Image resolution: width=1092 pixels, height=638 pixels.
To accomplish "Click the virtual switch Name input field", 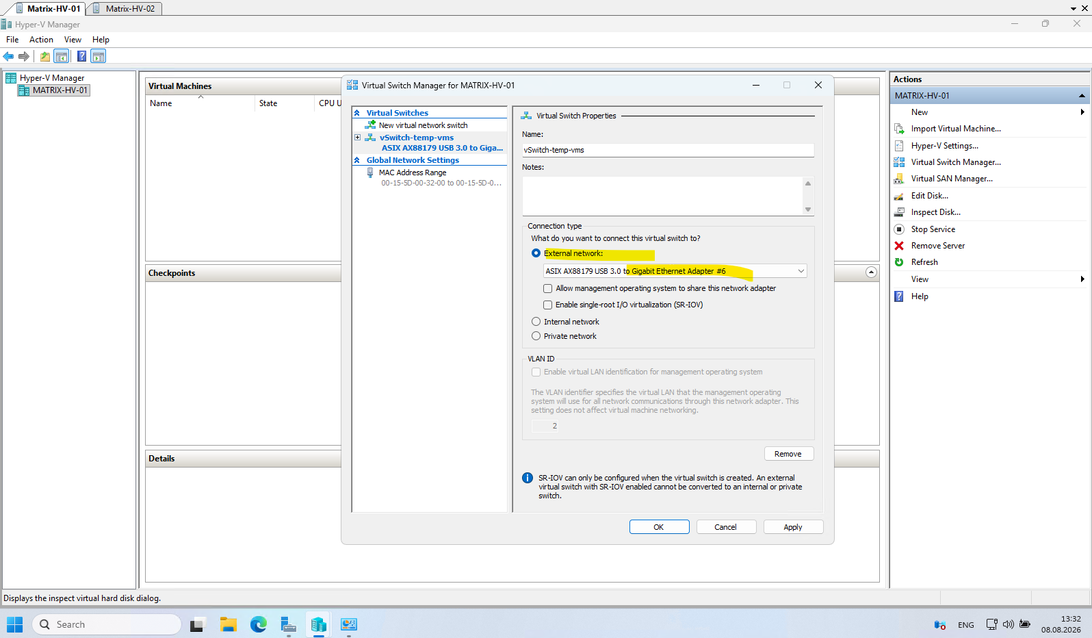I will [668, 150].
